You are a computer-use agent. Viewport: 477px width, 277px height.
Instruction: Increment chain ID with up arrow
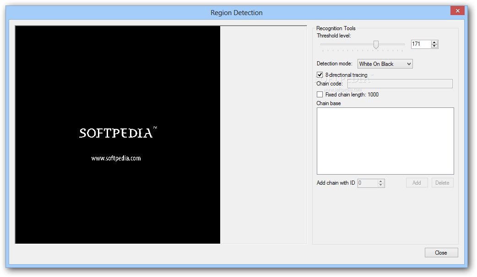click(381, 181)
